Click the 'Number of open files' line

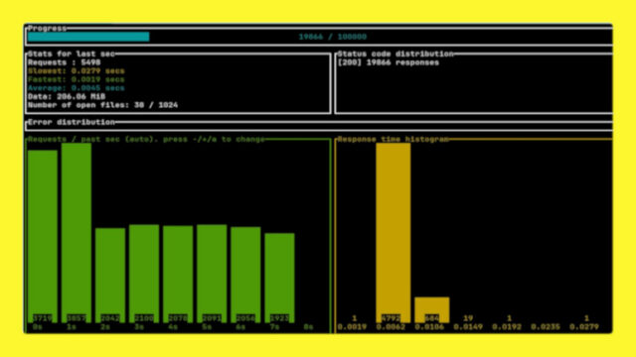click(x=103, y=105)
